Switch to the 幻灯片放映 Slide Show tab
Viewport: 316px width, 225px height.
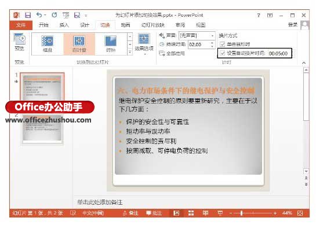point(153,25)
